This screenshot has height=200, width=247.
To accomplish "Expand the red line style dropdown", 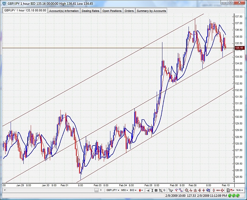I will (x=232, y=191).
